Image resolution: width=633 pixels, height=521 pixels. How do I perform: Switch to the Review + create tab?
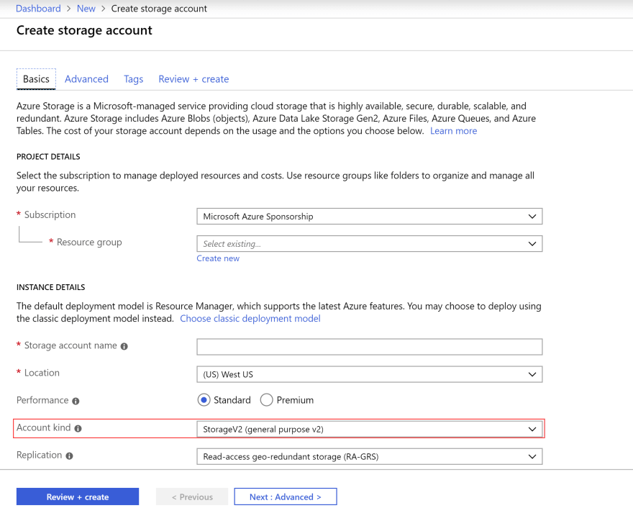click(x=193, y=79)
